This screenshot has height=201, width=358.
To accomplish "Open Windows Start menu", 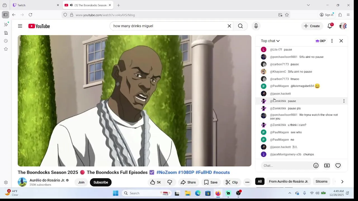I will 116,193.
